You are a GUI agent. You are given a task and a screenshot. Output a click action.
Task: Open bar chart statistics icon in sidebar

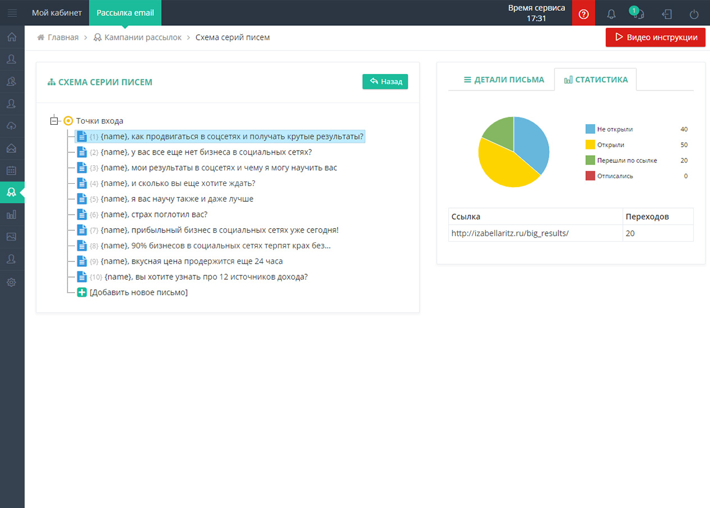click(12, 215)
